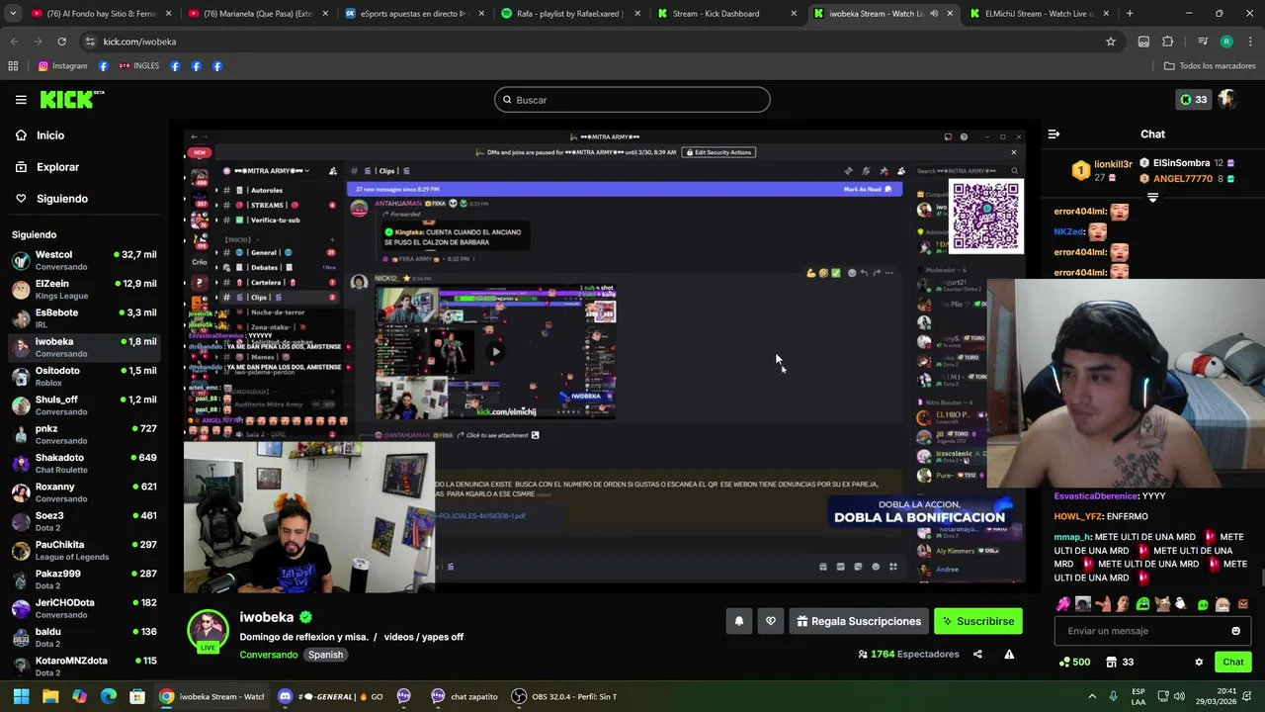Viewport: 1265px width, 712px height.
Task: Select green crying Kick emote
Action: [x=1142, y=604]
